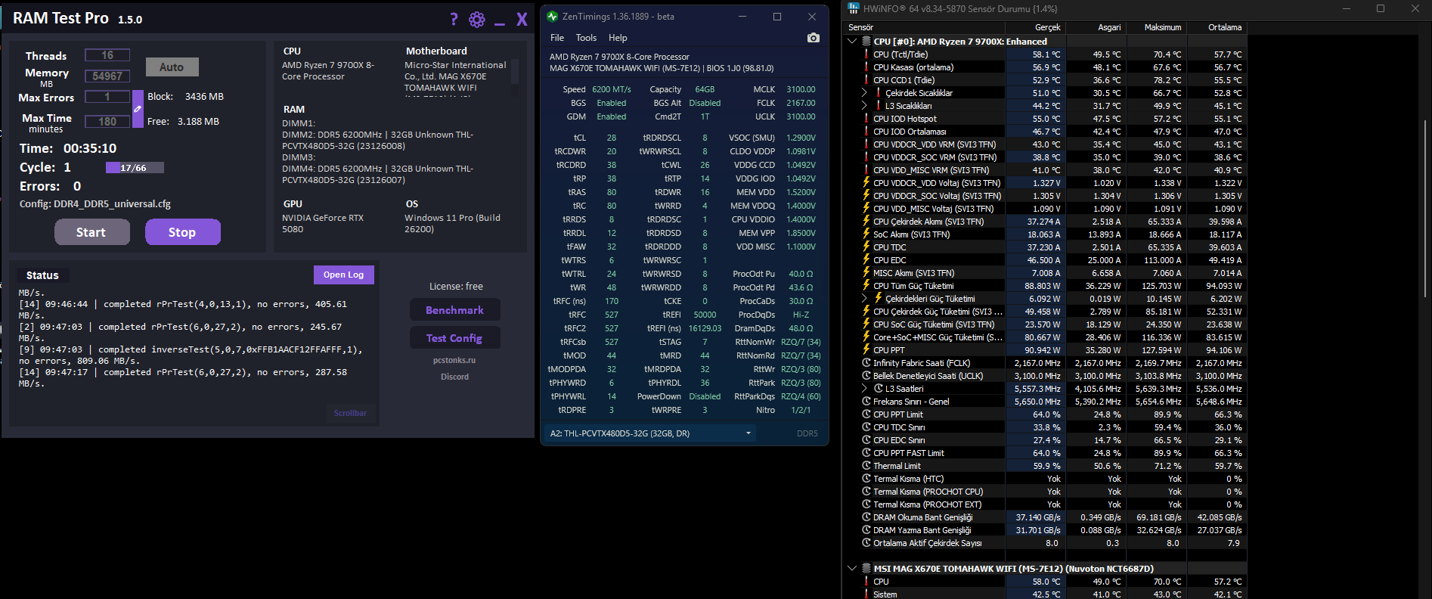This screenshot has height=599, width=1432.
Task: Open Test Config in RAM Test Pro
Action: pyautogui.click(x=454, y=338)
